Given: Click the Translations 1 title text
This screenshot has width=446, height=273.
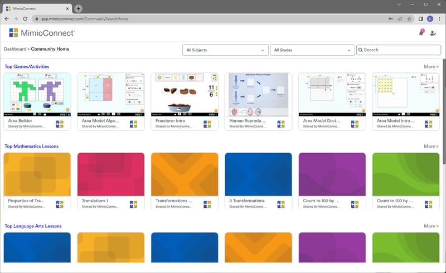Looking at the screenshot, I should click(x=95, y=201).
